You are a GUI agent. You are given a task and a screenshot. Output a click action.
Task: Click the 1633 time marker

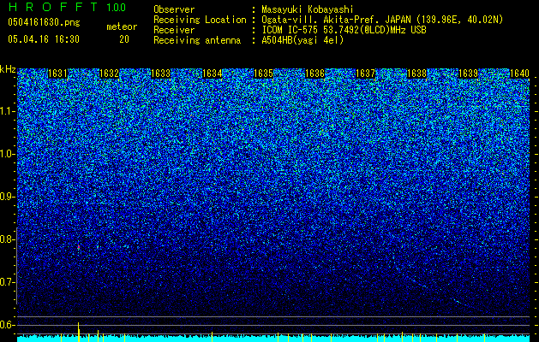pos(160,74)
